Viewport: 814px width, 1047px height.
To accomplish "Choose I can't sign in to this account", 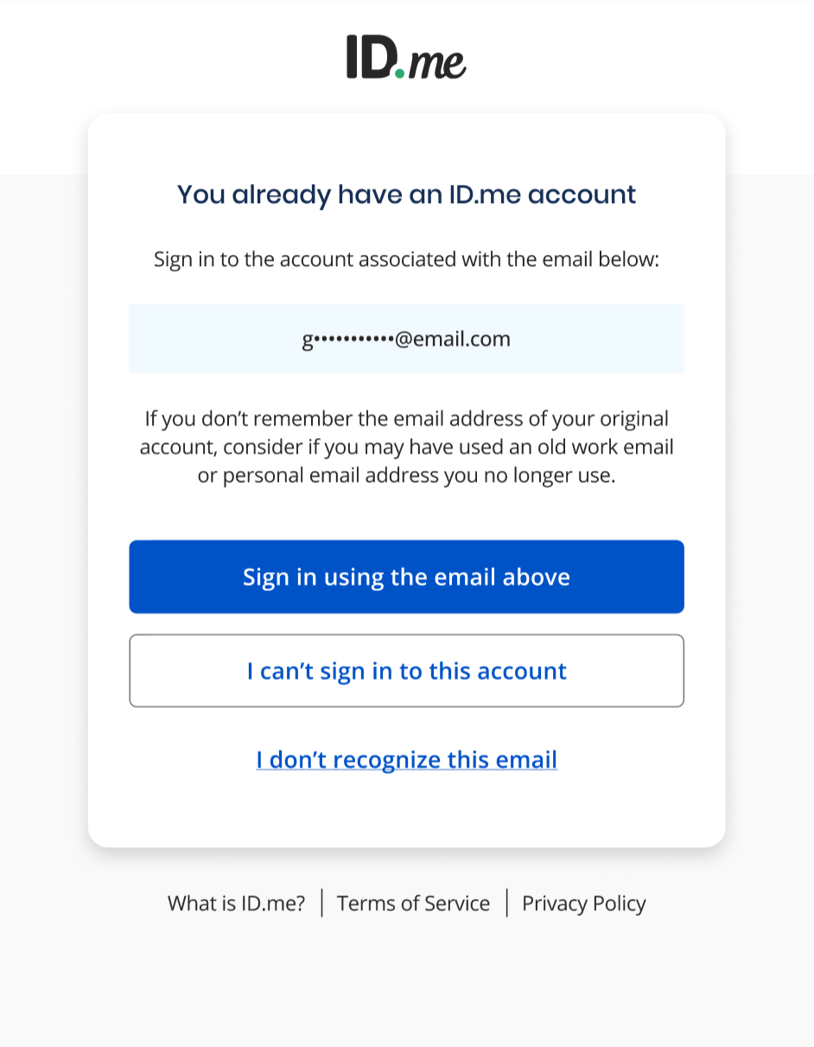I will [406, 670].
